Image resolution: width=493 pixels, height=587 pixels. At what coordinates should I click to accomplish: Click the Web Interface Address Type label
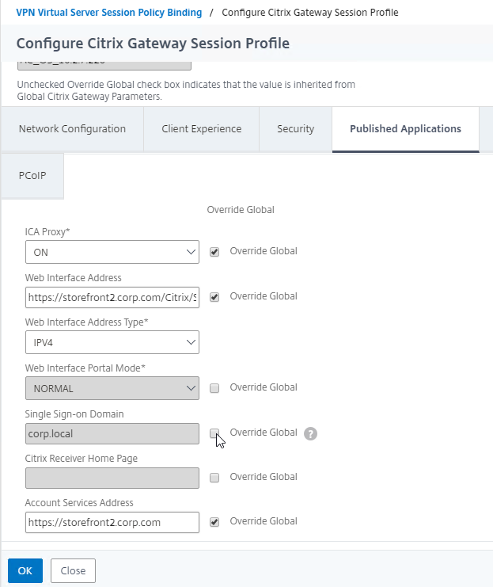point(86,322)
